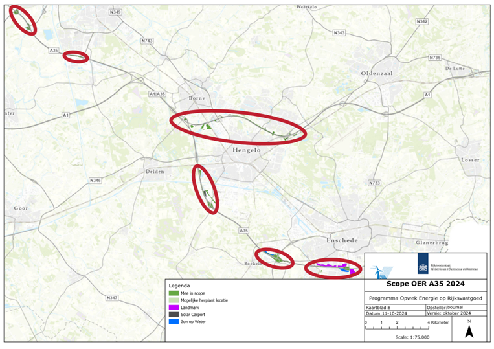Click the N346 road shield near Delden
Viewport: 494px width, 349px height.
click(95, 180)
